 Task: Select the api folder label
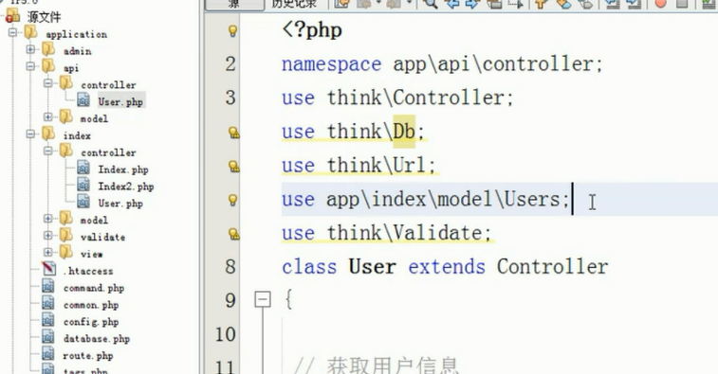point(71,68)
